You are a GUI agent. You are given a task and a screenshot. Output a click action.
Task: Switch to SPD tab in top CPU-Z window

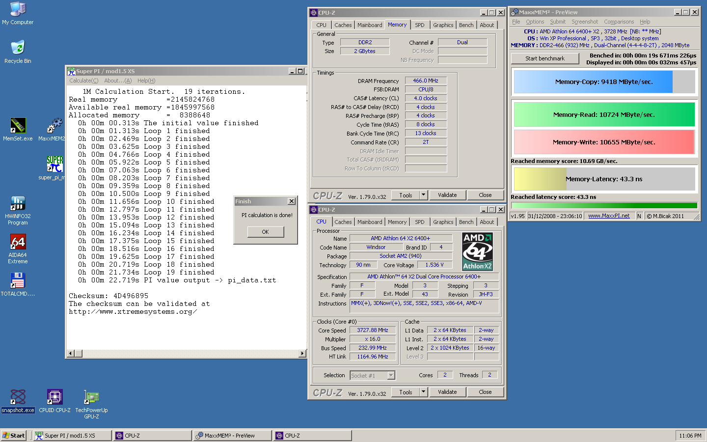[420, 25]
